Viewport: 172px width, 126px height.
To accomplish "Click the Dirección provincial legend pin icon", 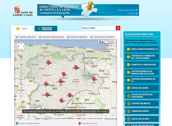I will (x=80, y=123).
